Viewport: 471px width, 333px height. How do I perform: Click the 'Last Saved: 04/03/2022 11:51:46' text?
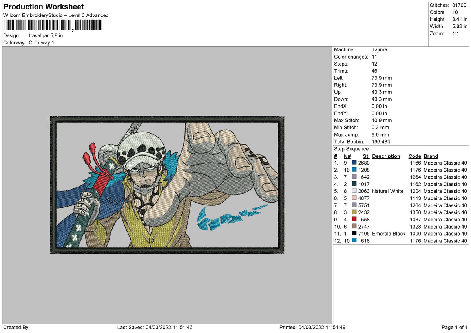[155, 327]
